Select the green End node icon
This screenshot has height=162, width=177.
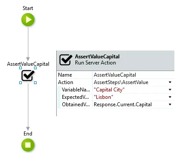click(28, 145)
